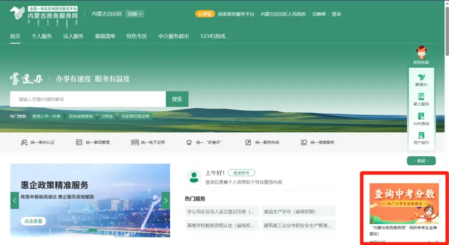The image size is (449, 245).
Task: Open the 12345热线 menu
Action: [x=213, y=36]
